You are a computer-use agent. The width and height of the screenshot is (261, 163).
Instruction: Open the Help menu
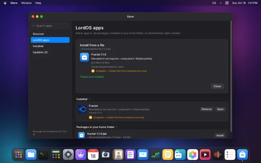[x=38, y=3]
